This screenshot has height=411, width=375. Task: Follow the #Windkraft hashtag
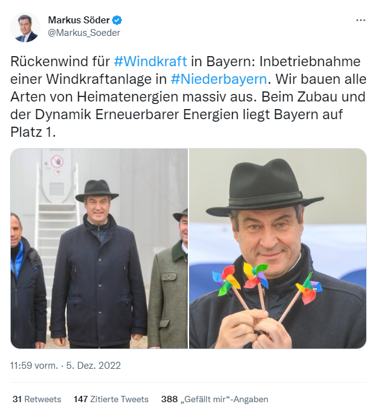(x=151, y=61)
